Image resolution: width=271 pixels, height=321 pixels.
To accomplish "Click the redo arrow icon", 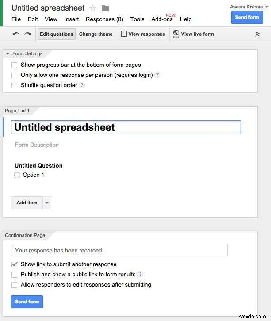I will tap(27, 34).
